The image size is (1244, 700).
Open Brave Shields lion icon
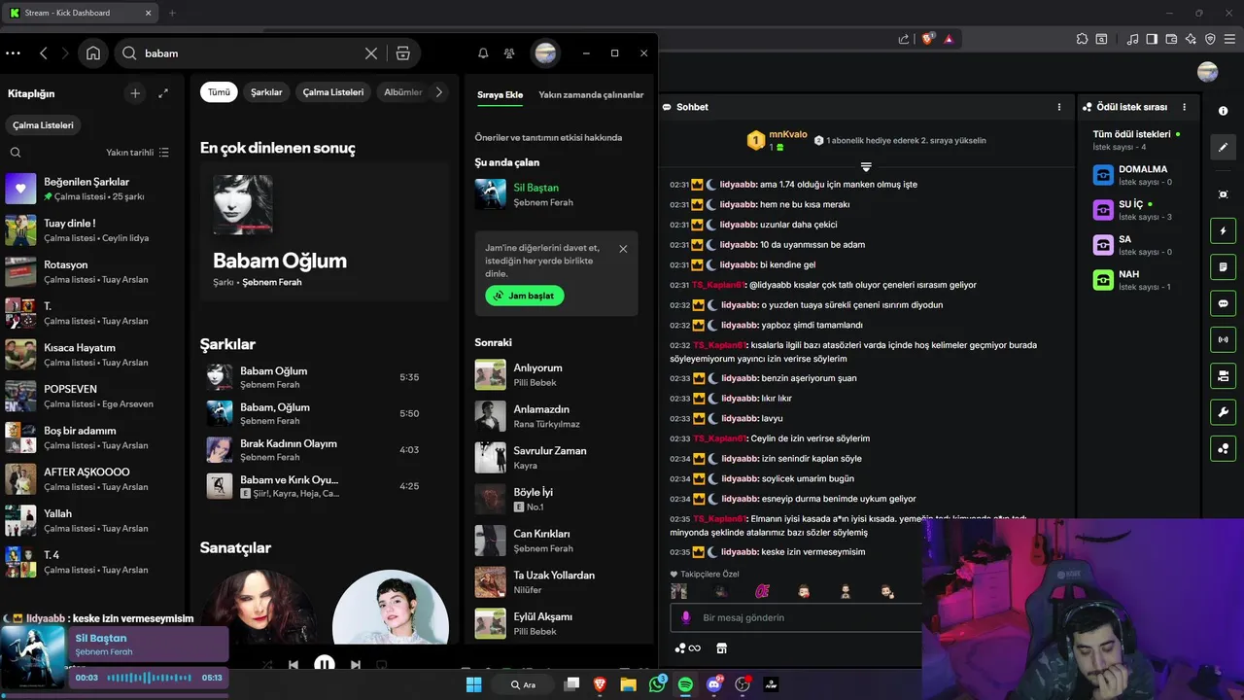coord(927,39)
